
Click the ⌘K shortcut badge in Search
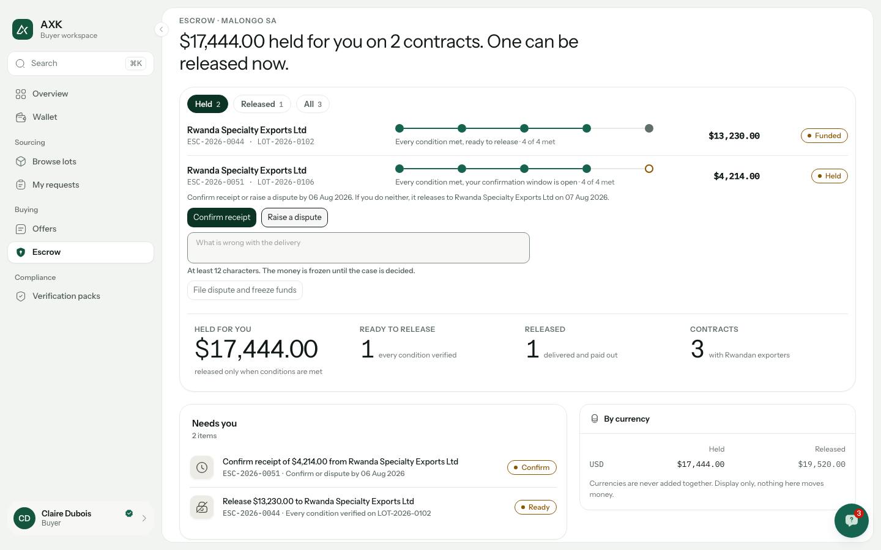(136, 64)
